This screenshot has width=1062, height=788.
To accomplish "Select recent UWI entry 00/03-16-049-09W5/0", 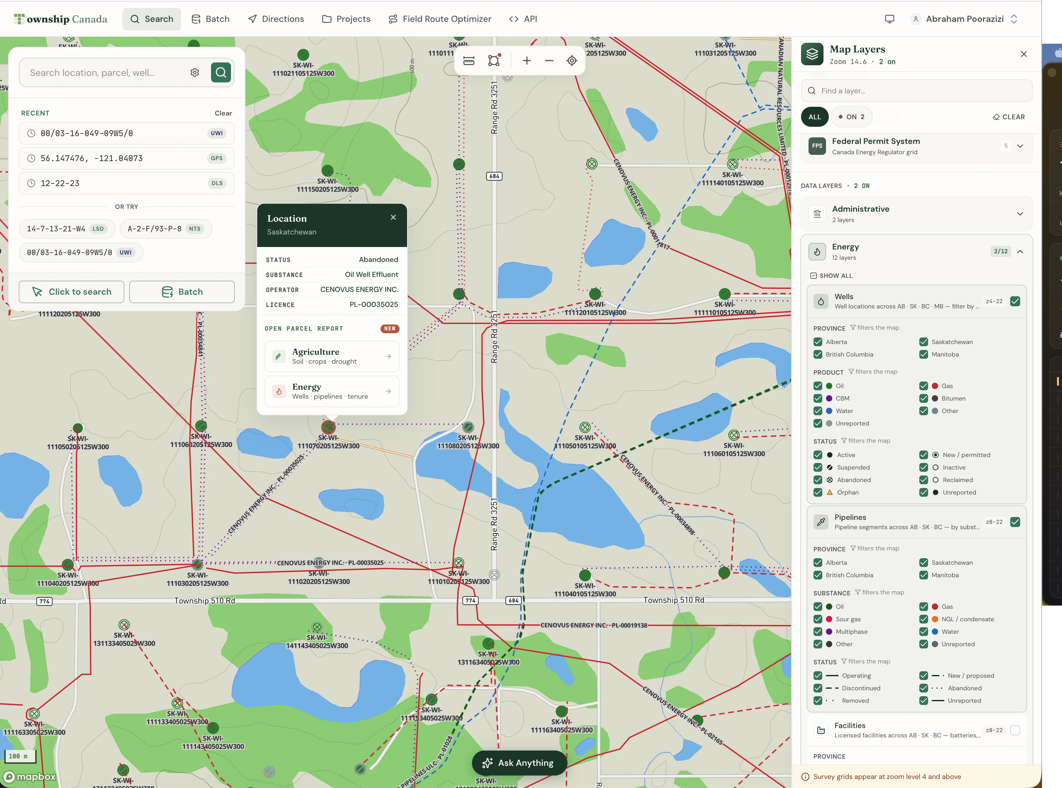I will 126,133.
